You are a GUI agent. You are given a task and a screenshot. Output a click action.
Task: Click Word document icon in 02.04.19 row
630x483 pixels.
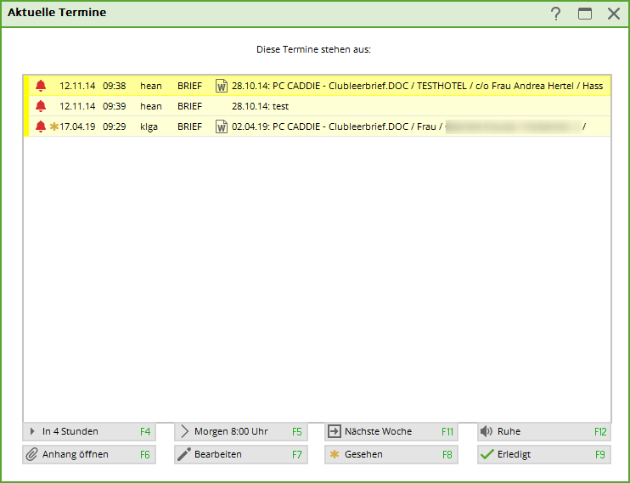point(222,126)
